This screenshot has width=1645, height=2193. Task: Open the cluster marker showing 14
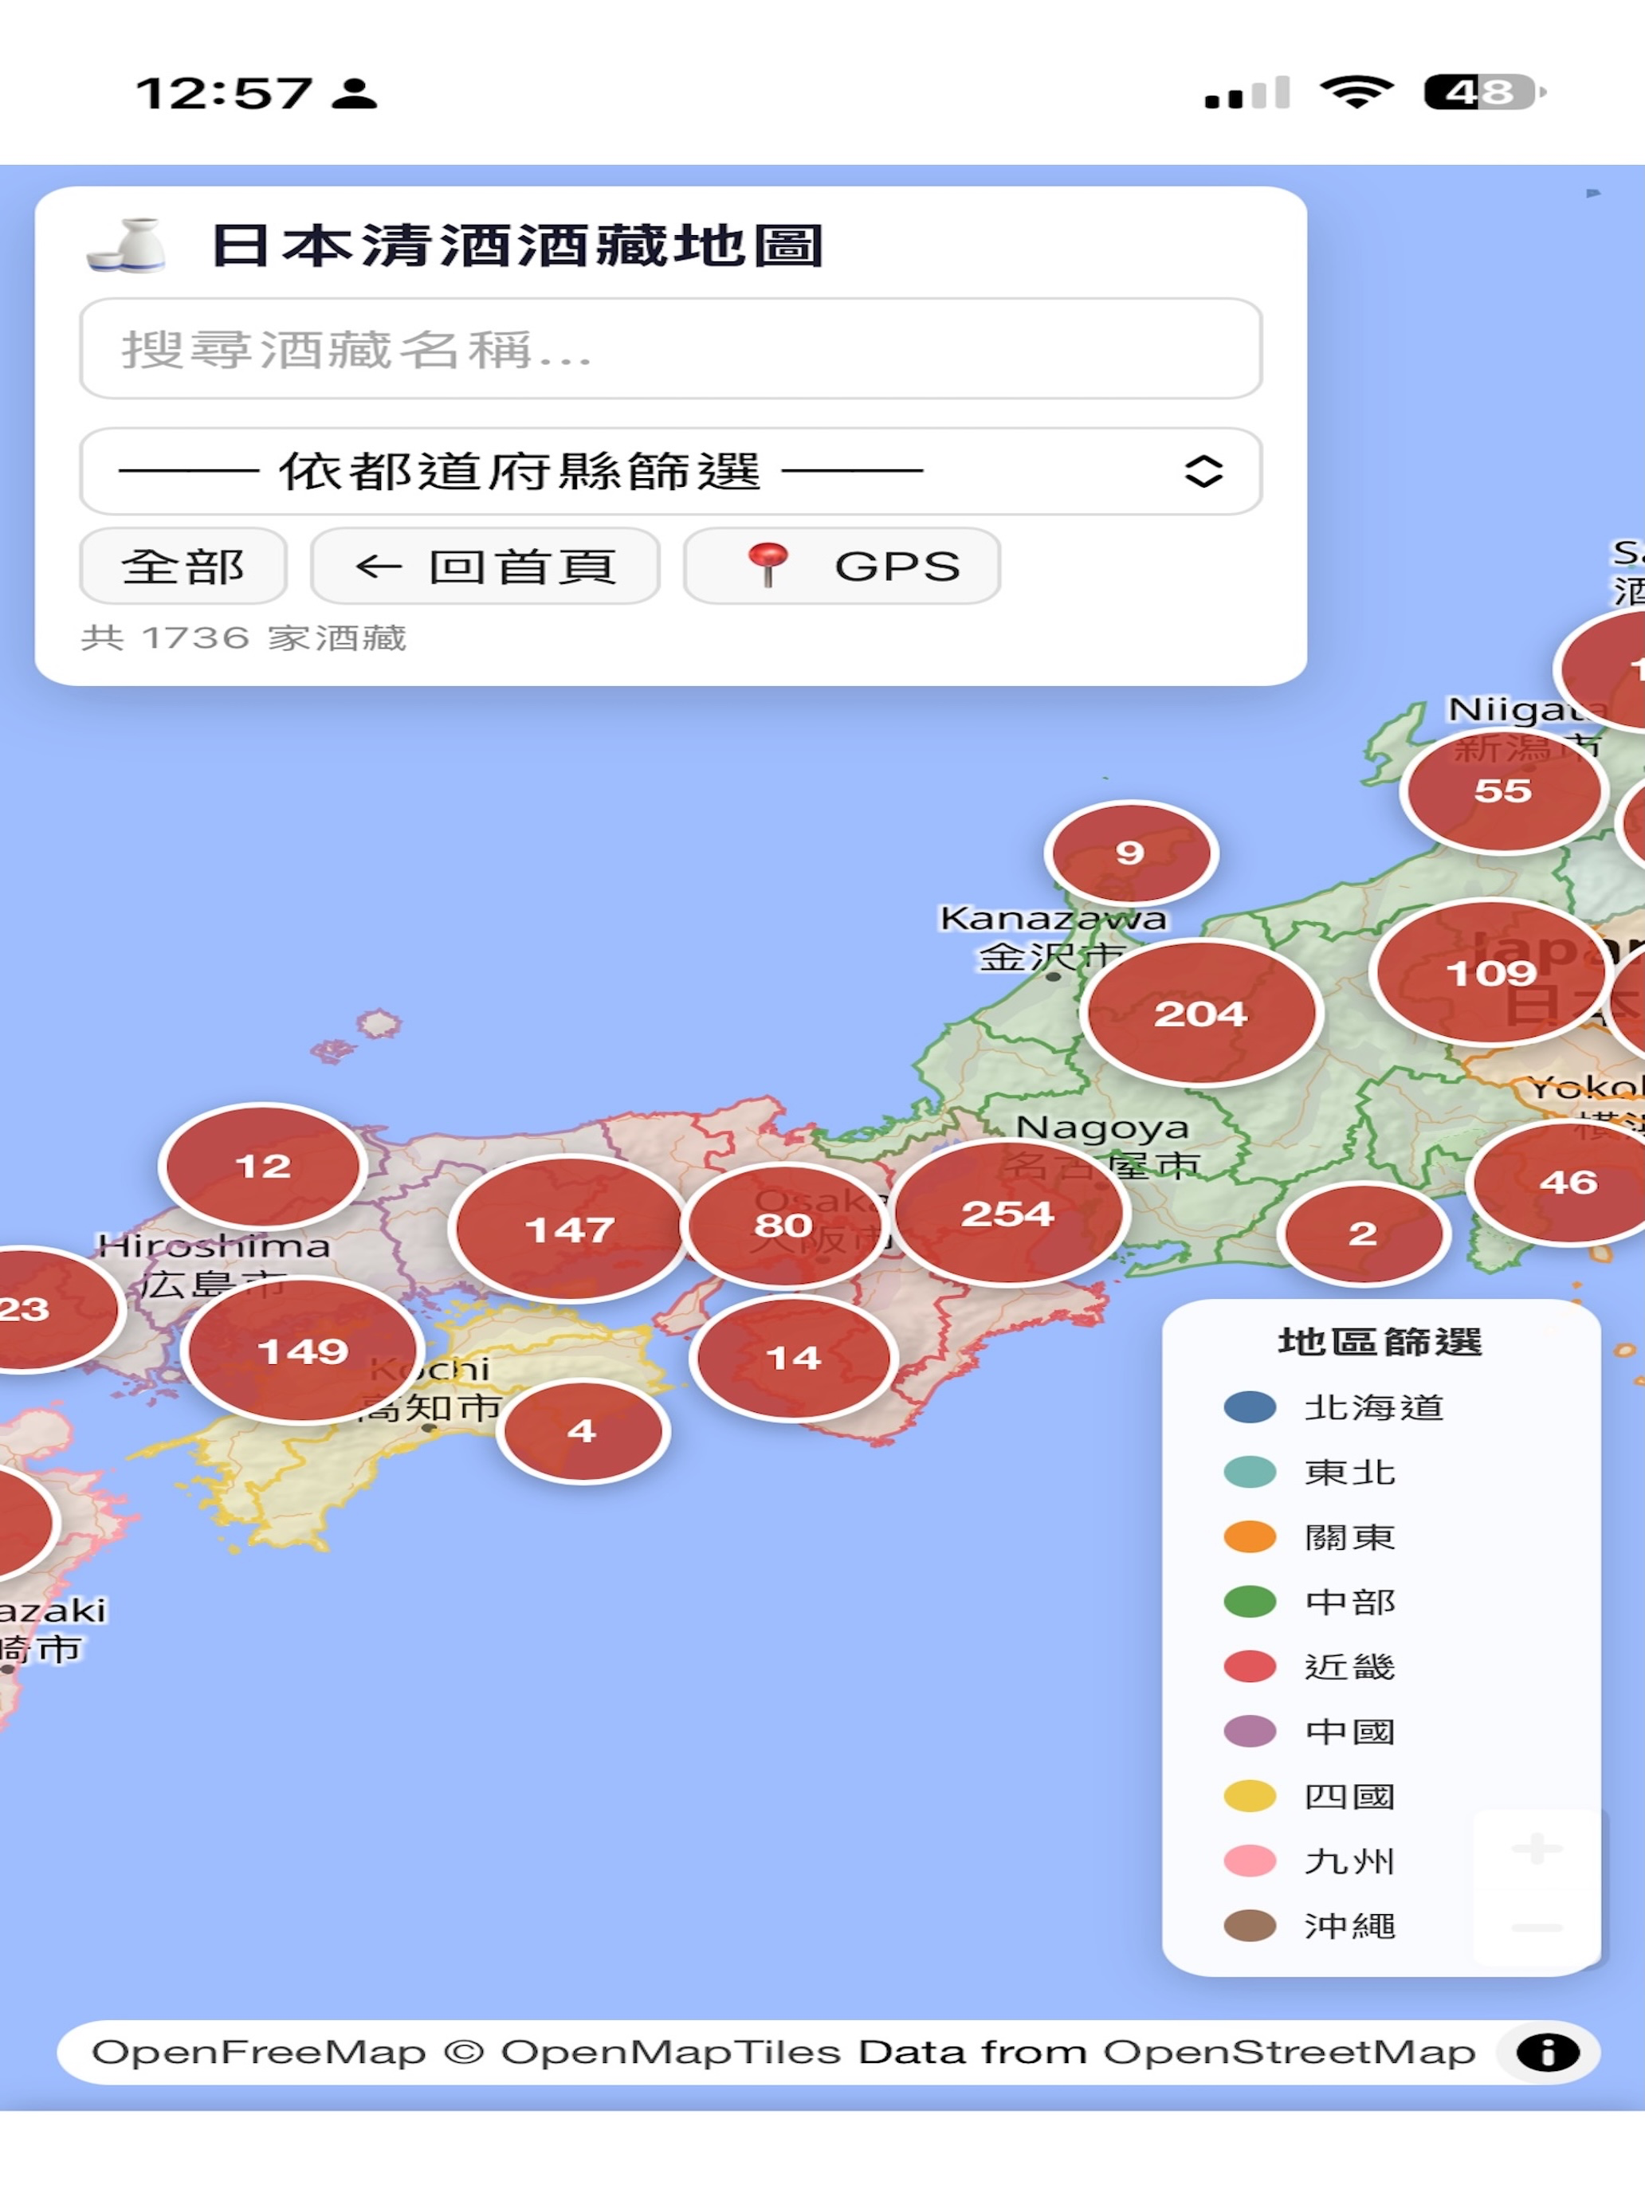click(793, 1357)
